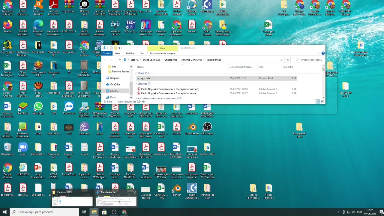Go up one folder level in Explorer
The width and height of the screenshot is (384, 216).
click(x=120, y=60)
